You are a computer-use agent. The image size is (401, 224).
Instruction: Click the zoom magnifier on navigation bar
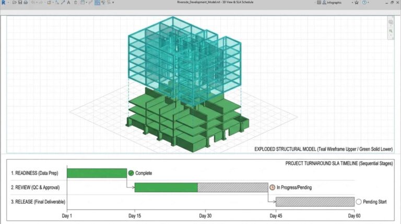pos(391,31)
